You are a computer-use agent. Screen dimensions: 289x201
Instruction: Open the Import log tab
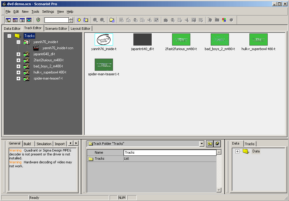click(x=60, y=144)
